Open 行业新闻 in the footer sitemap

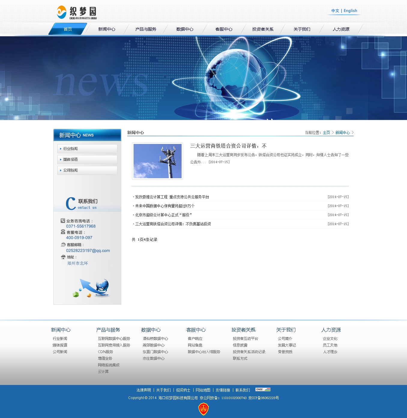pos(60,339)
